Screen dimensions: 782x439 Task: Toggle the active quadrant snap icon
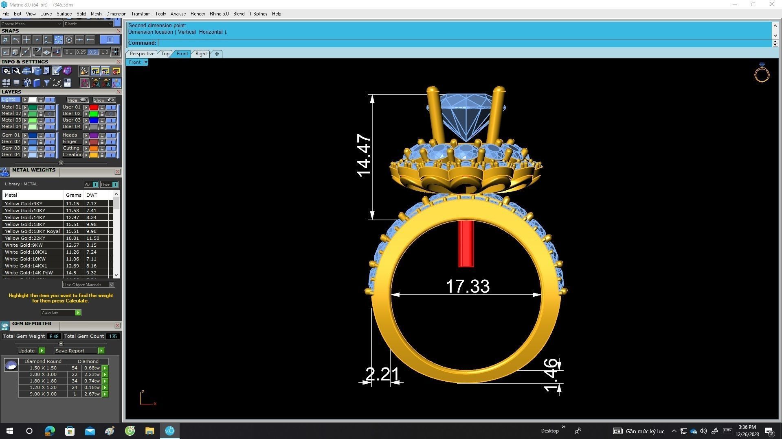click(58, 40)
